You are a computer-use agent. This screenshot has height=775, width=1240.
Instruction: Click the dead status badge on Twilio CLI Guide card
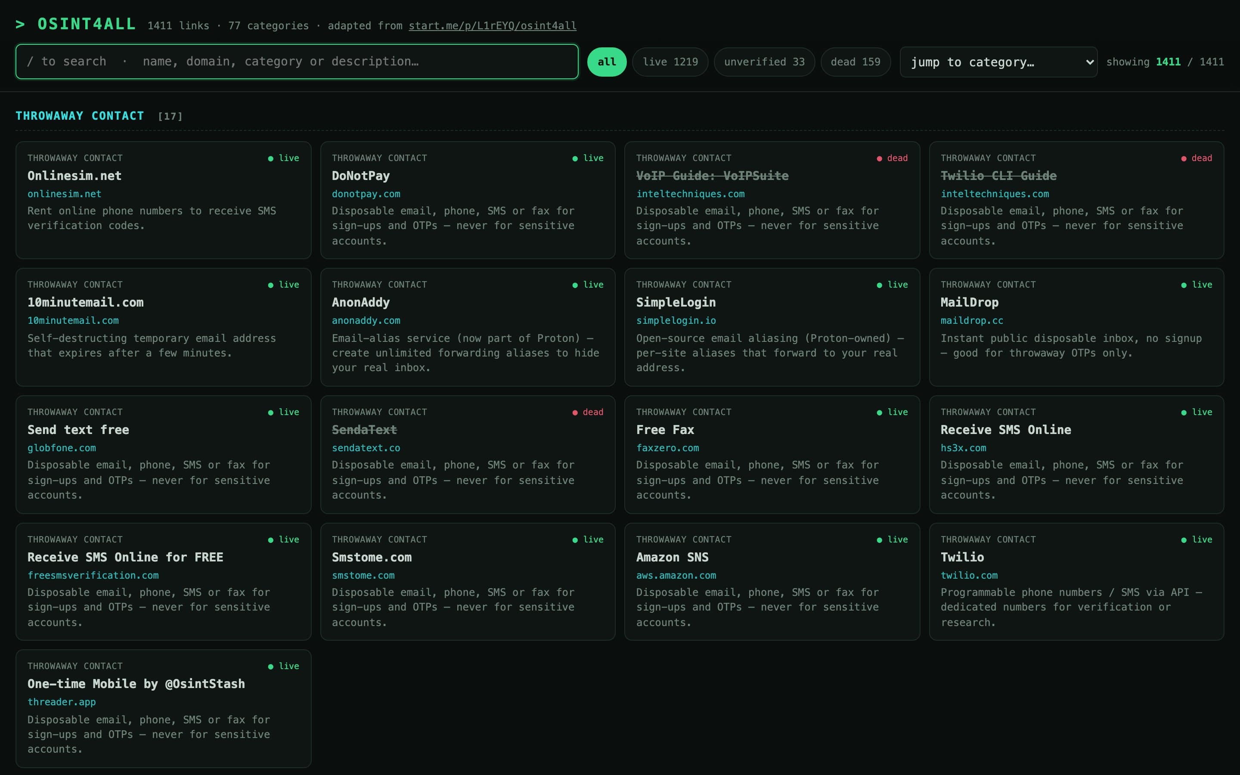click(1197, 158)
